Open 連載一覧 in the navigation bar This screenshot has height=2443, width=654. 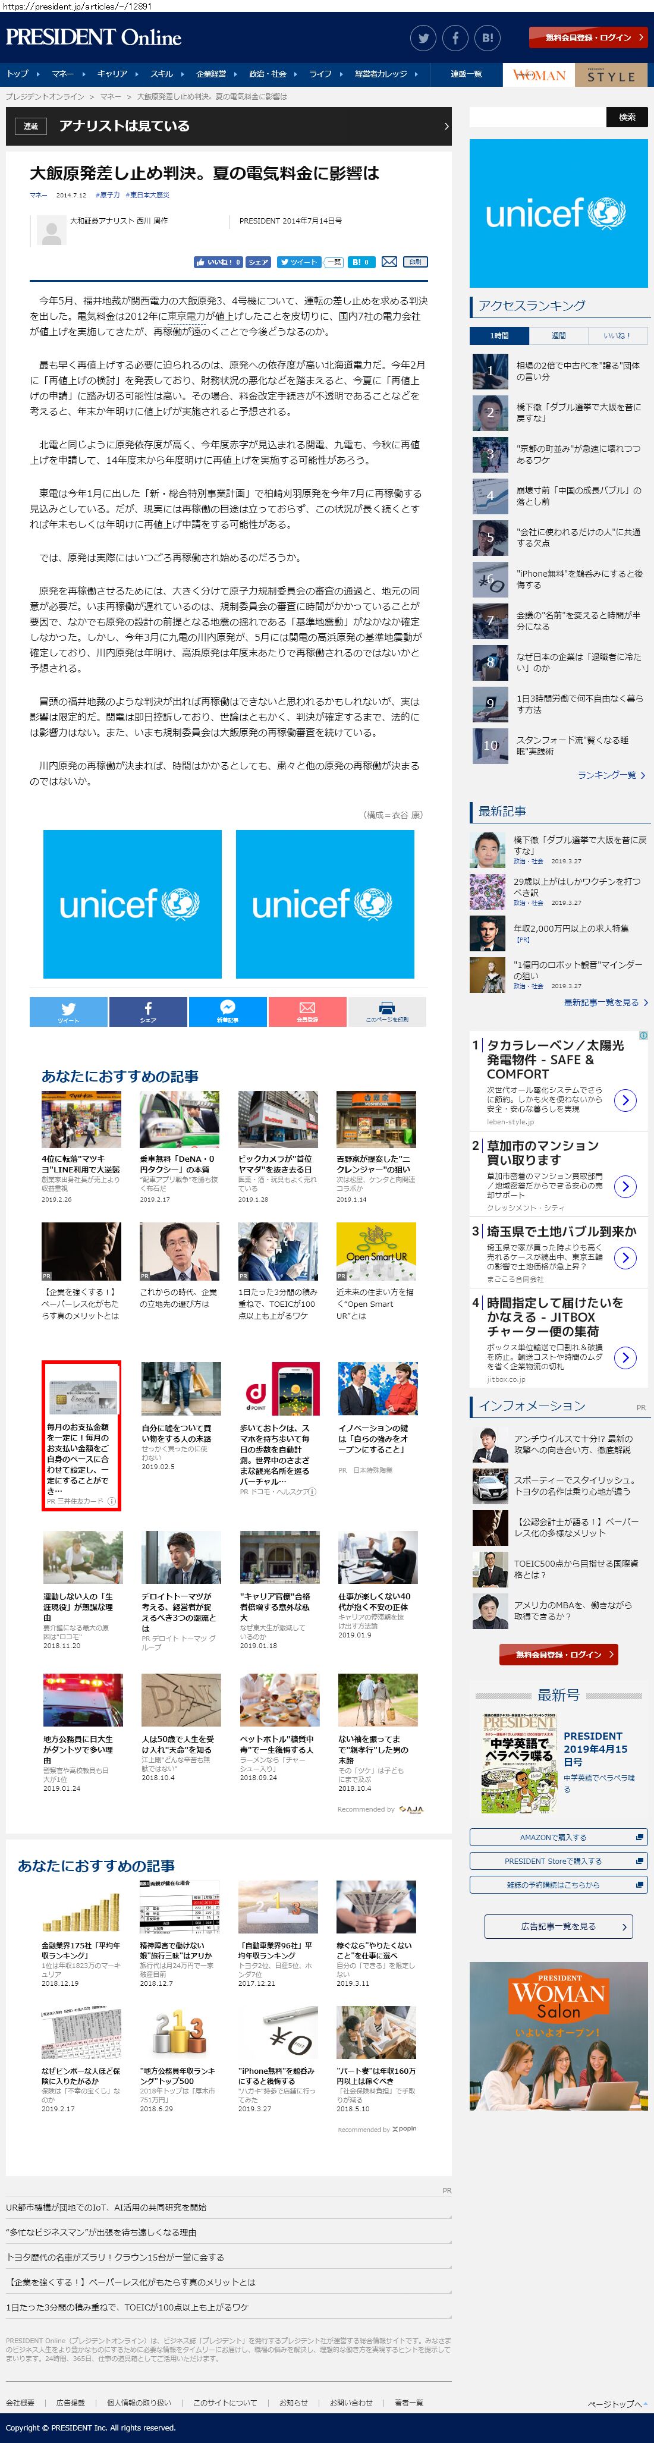pos(466,74)
